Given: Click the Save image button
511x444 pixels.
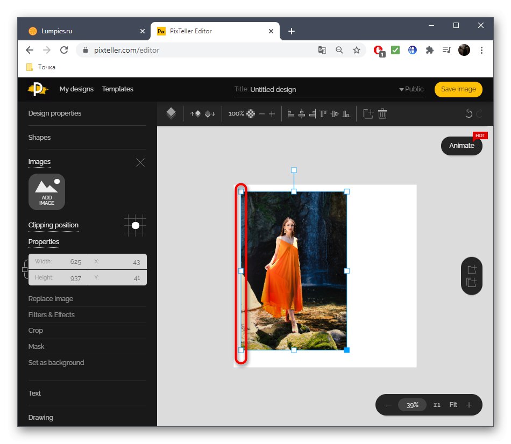Looking at the screenshot, I should pyautogui.click(x=458, y=89).
